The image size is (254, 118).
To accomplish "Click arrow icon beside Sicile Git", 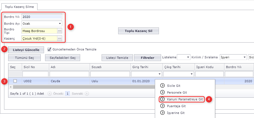I will [x=162, y=85].
